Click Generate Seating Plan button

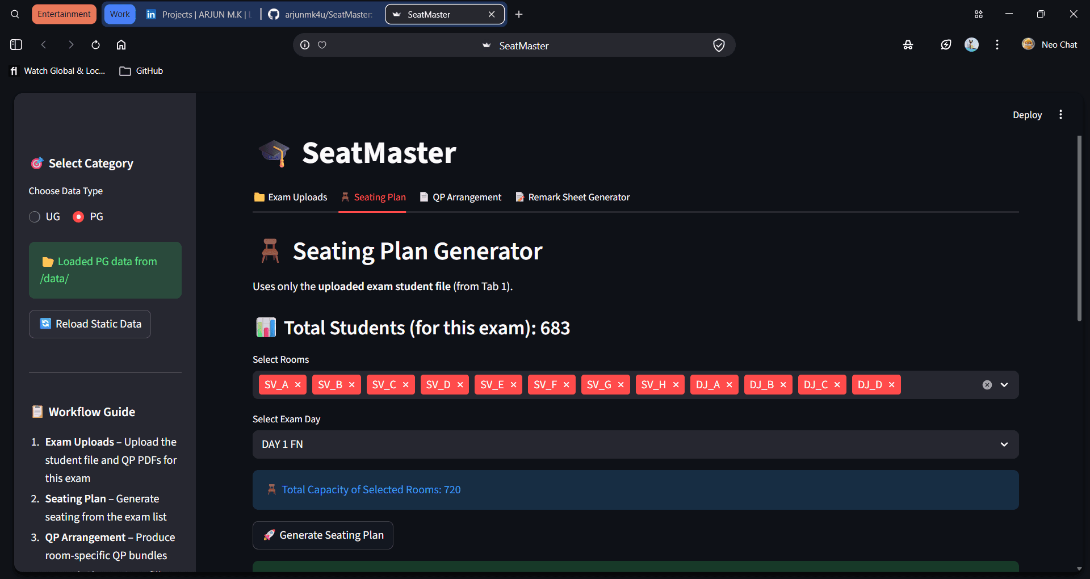tap(323, 535)
